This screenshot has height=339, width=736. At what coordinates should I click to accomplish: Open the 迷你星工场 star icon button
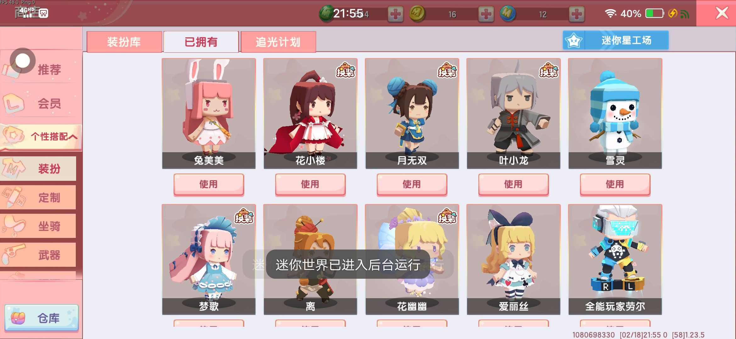[x=574, y=40]
